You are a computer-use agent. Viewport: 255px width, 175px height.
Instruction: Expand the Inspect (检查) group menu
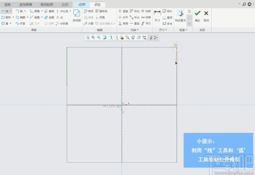(183, 30)
